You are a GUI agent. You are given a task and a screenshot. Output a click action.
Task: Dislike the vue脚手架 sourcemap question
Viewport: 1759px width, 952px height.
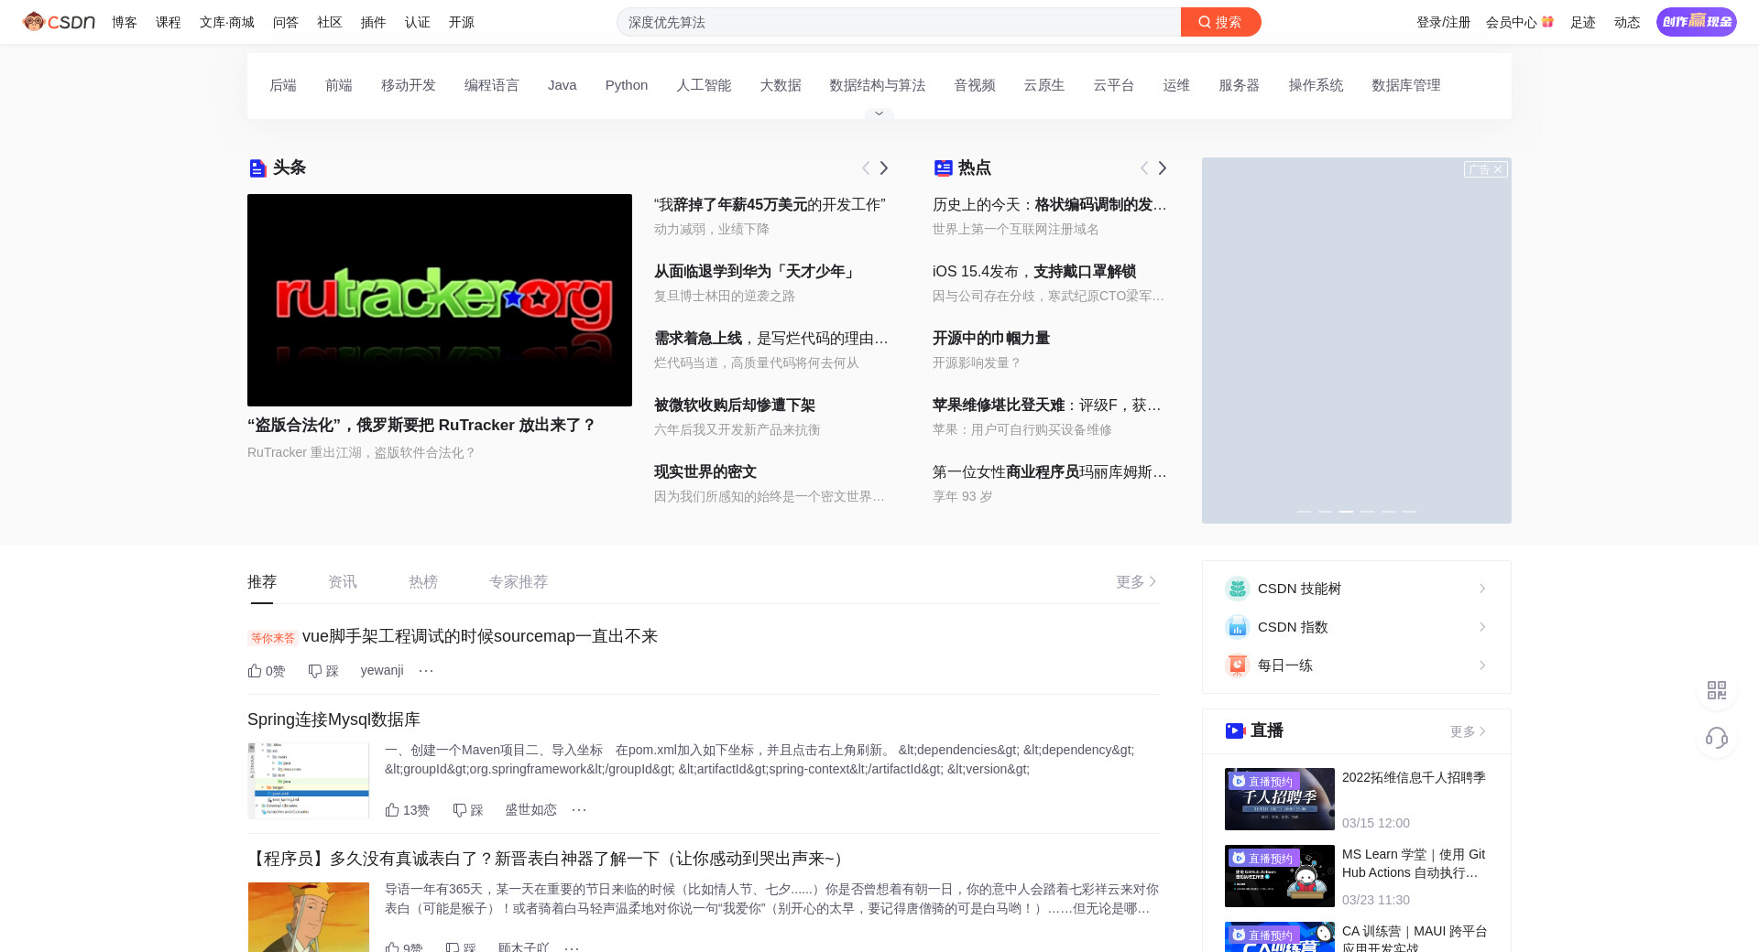322,671
